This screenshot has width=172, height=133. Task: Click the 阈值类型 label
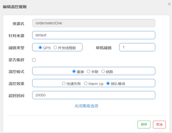[16, 48]
